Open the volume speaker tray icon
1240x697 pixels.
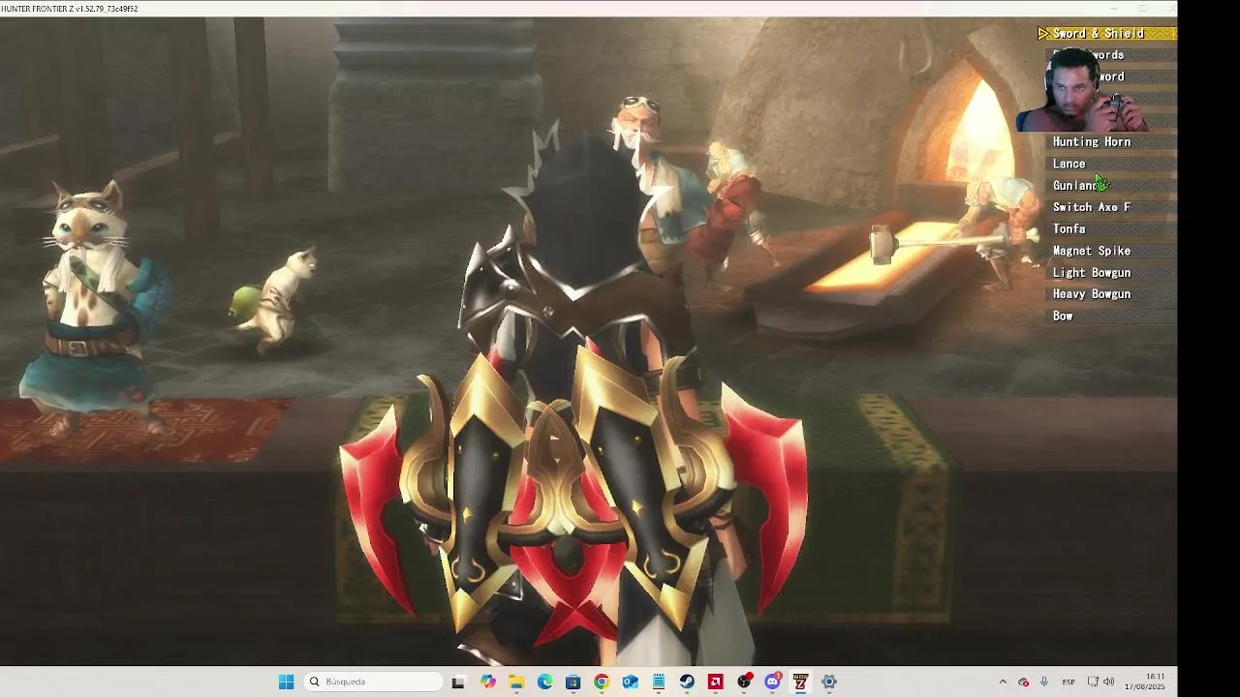(1108, 682)
